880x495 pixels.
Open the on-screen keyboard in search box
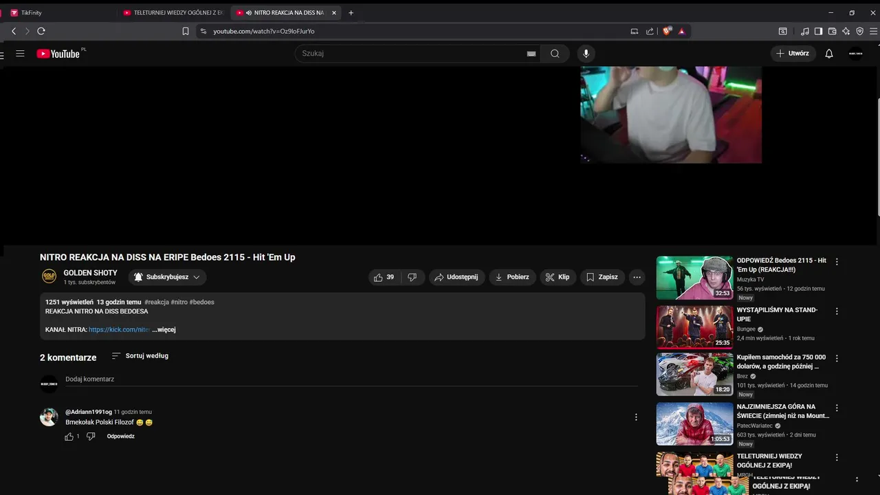(531, 54)
